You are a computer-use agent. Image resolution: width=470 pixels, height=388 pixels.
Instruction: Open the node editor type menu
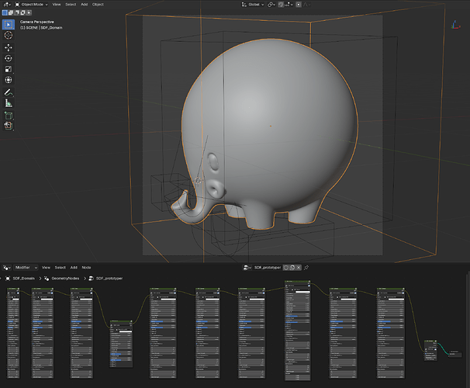tap(7, 268)
